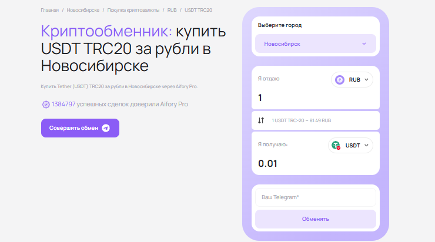Click Telegram icon in Совершить обмен button

coord(106,128)
